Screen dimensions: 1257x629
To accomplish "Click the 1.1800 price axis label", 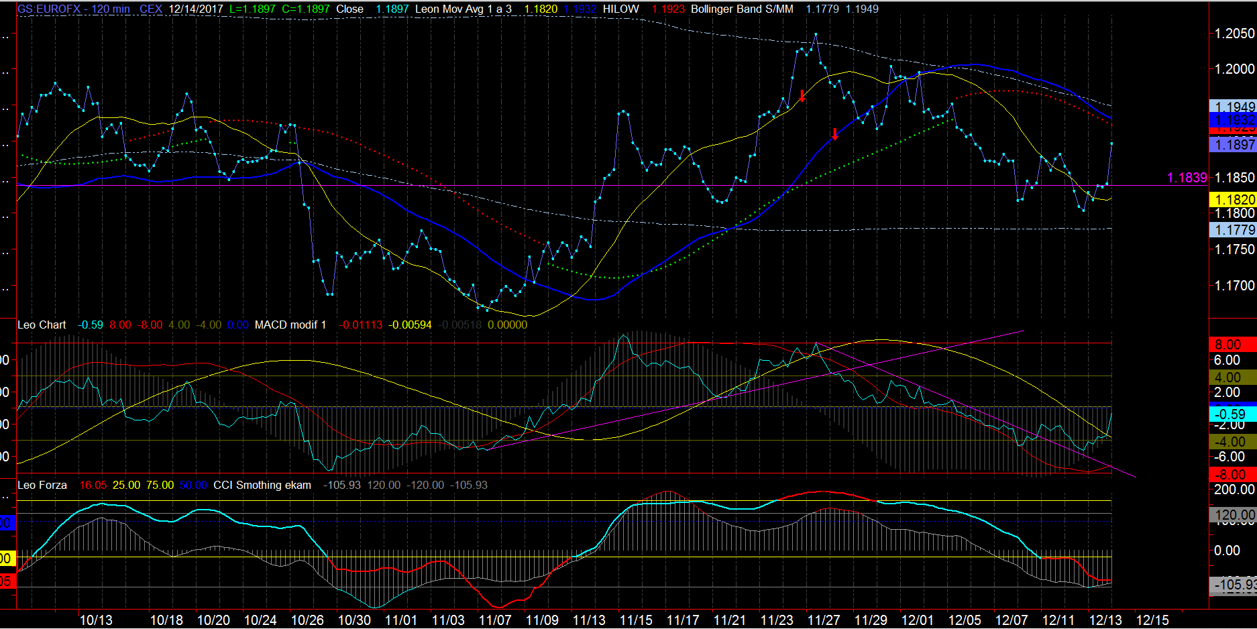I will point(1235,213).
